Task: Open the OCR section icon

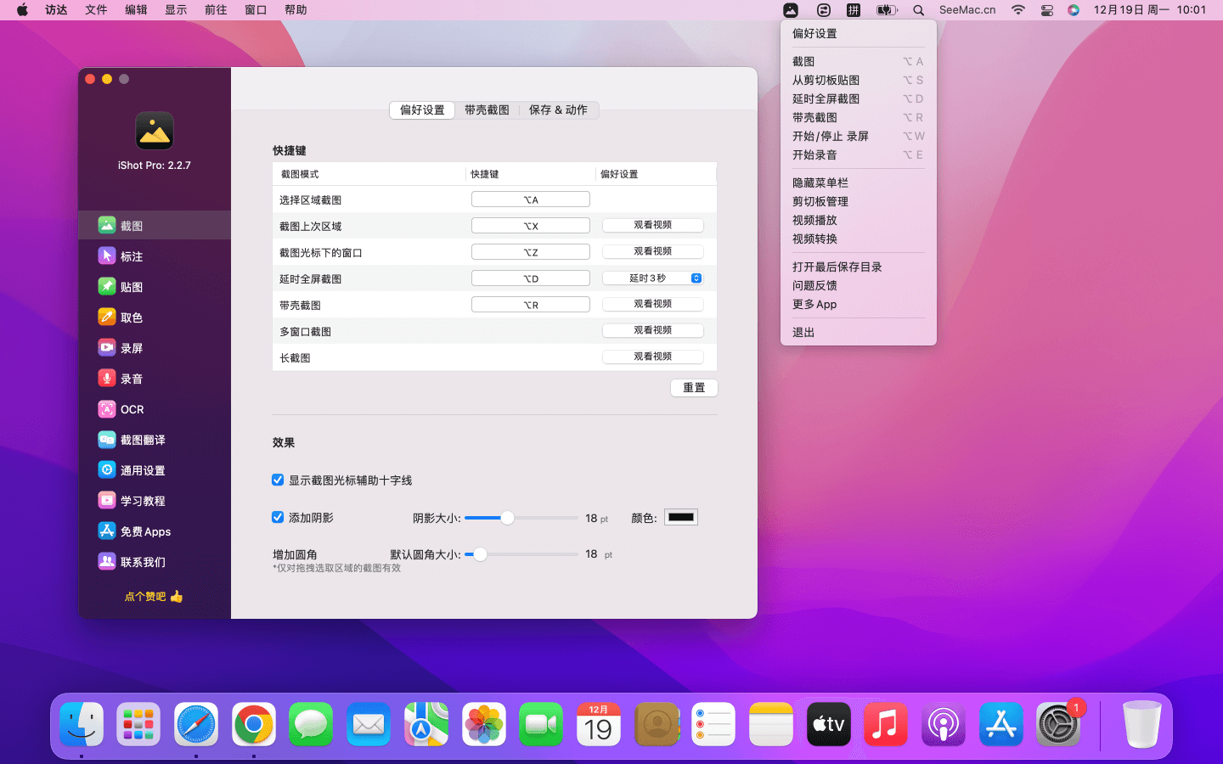Action: [x=106, y=408]
